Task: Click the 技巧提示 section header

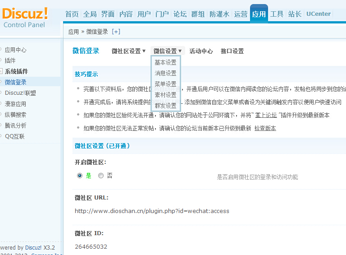Action: click(86, 74)
